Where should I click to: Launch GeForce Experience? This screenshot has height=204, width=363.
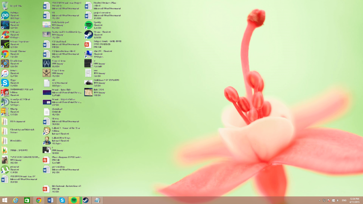[x=4, y=44]
